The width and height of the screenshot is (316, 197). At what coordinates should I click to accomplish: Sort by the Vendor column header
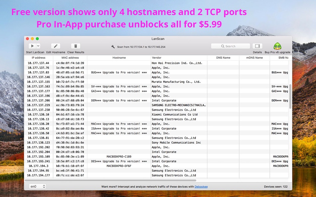pyautogui.click(x=179, y=58)
